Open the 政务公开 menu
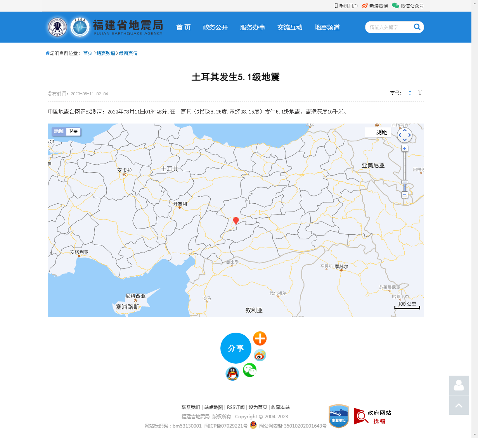This screenshot has width=478, height=438. click(215, 27)
